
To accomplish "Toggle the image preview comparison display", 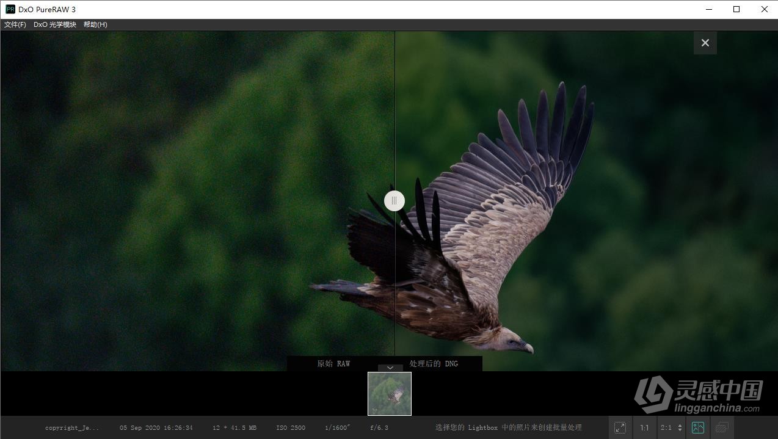I will pyautogui.click(x=722, y=427).
